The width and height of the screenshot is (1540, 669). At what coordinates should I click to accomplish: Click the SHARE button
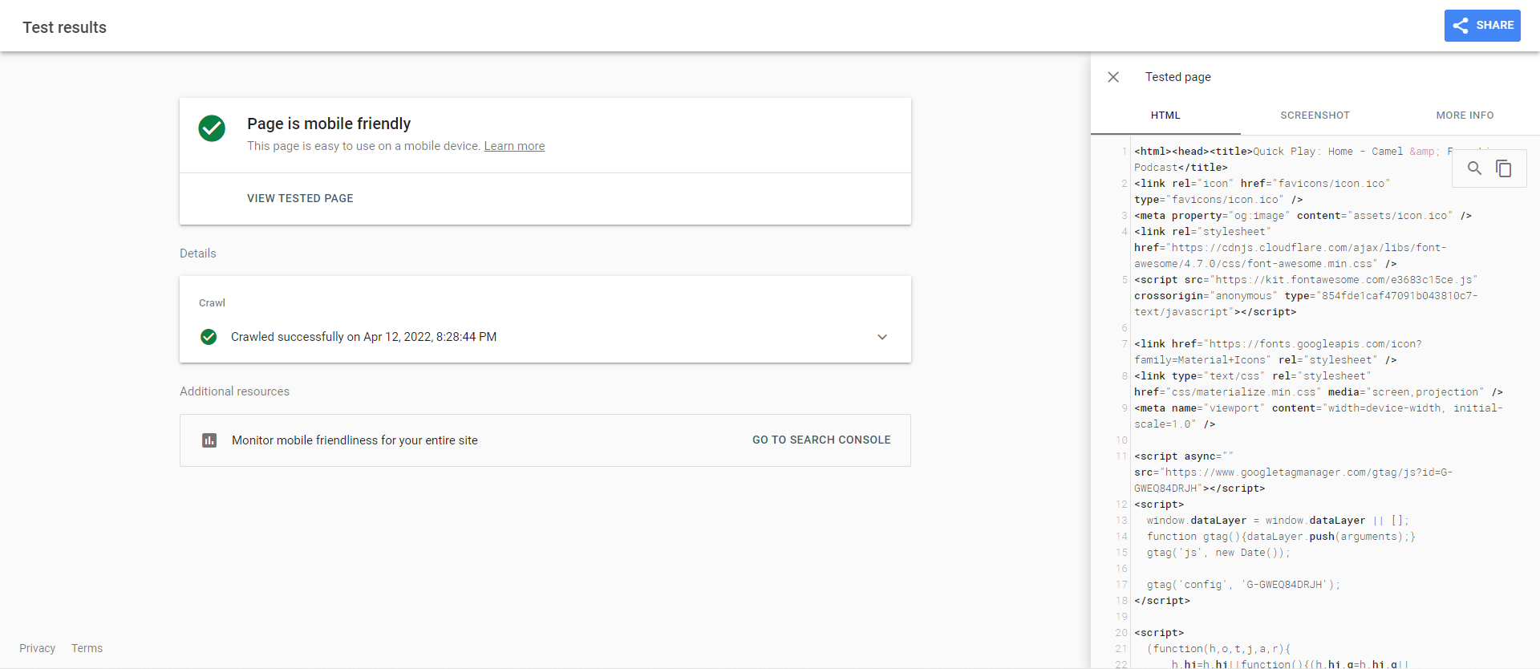(x=1482, y=26)
